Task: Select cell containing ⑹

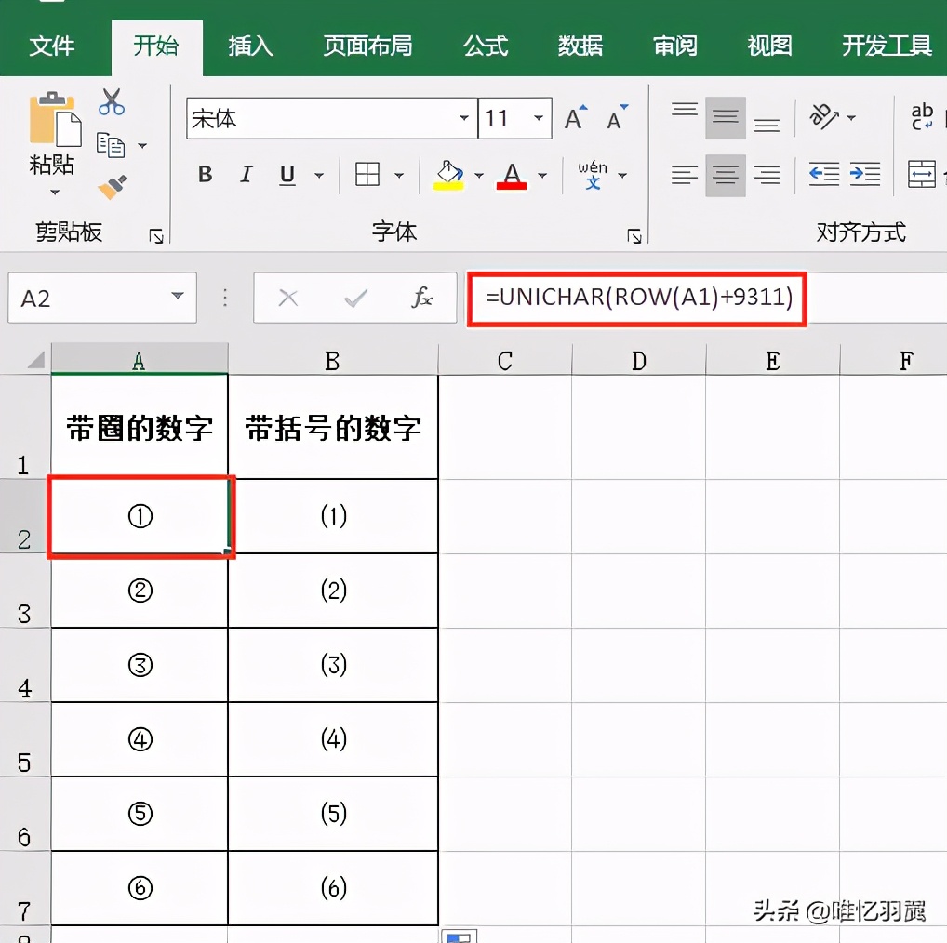Action: coord(333,888)
